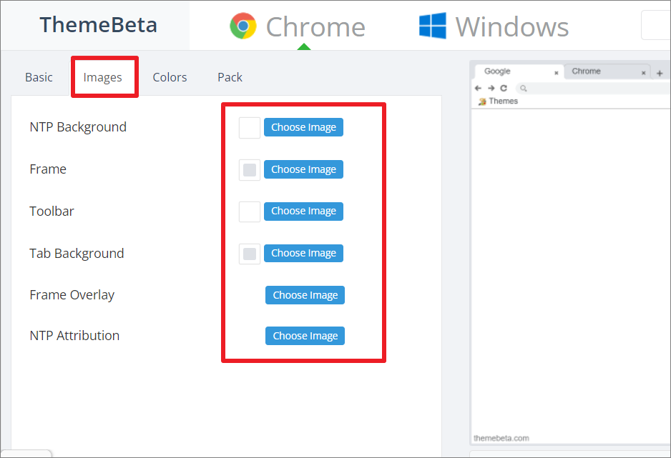Click the new tab plus icon
Screen dimensions: 671x458
point(660,74)
